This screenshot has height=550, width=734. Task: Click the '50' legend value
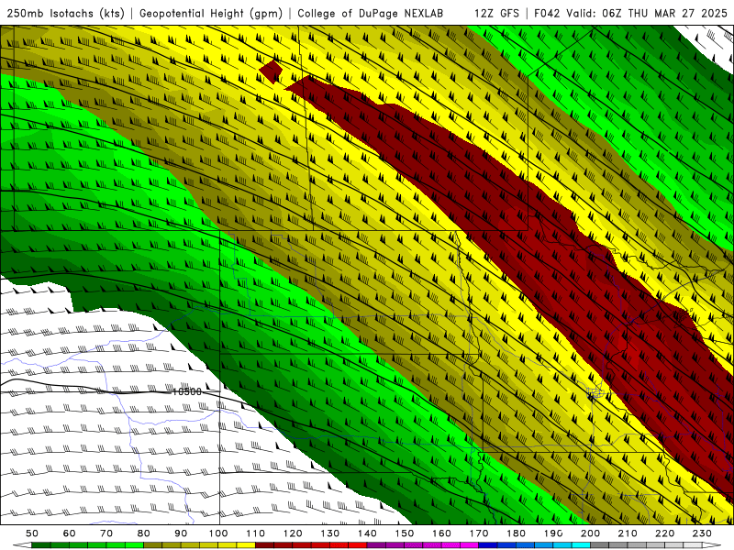(x=32, y=533)
